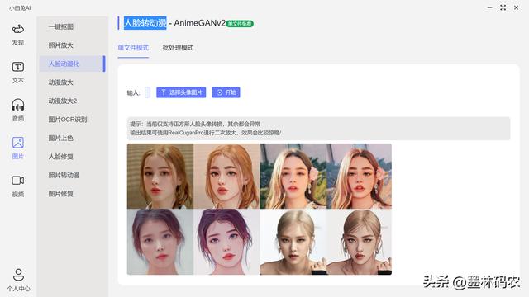Focus the 输入 path field
This screenshot has height=297, width=529.
tap(147, 92)
